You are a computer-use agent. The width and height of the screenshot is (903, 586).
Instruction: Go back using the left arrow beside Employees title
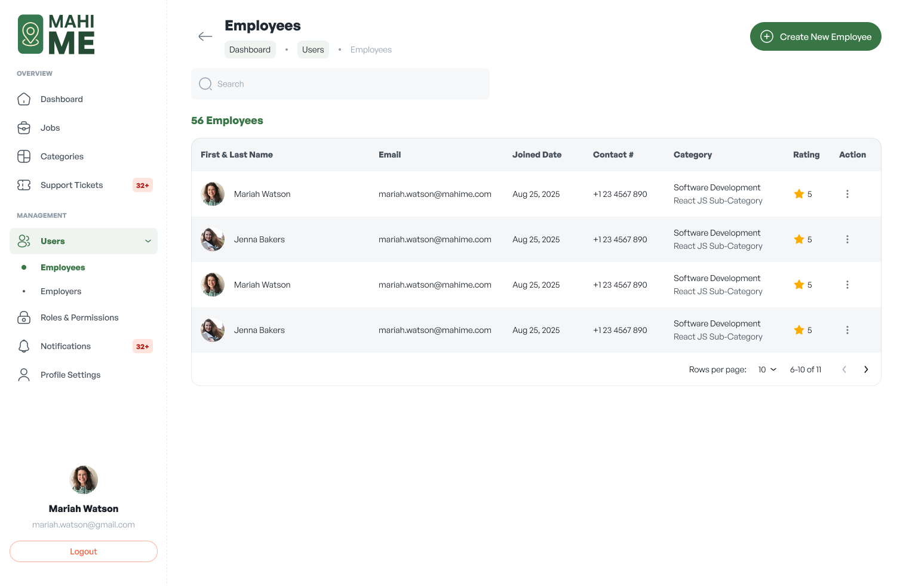click(205, 36)
